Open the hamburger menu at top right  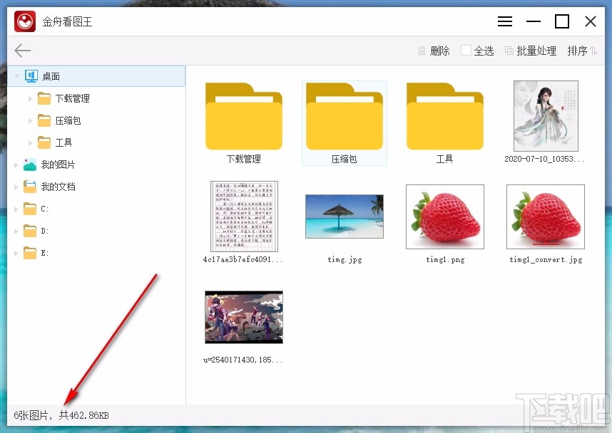point(505,21)
